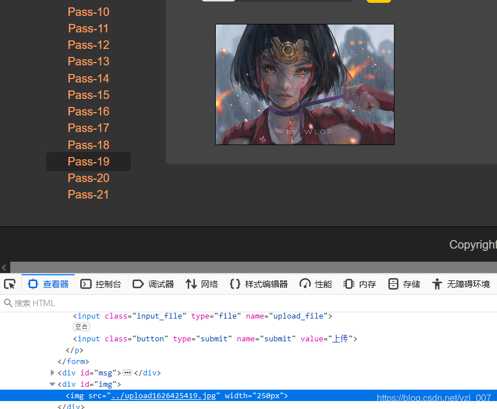Expand the ellipsis badge in msg div
This screenshot has height=409, width=497.
click(127, 373)
